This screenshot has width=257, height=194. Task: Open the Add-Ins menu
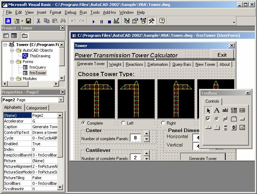pos(109,12)
